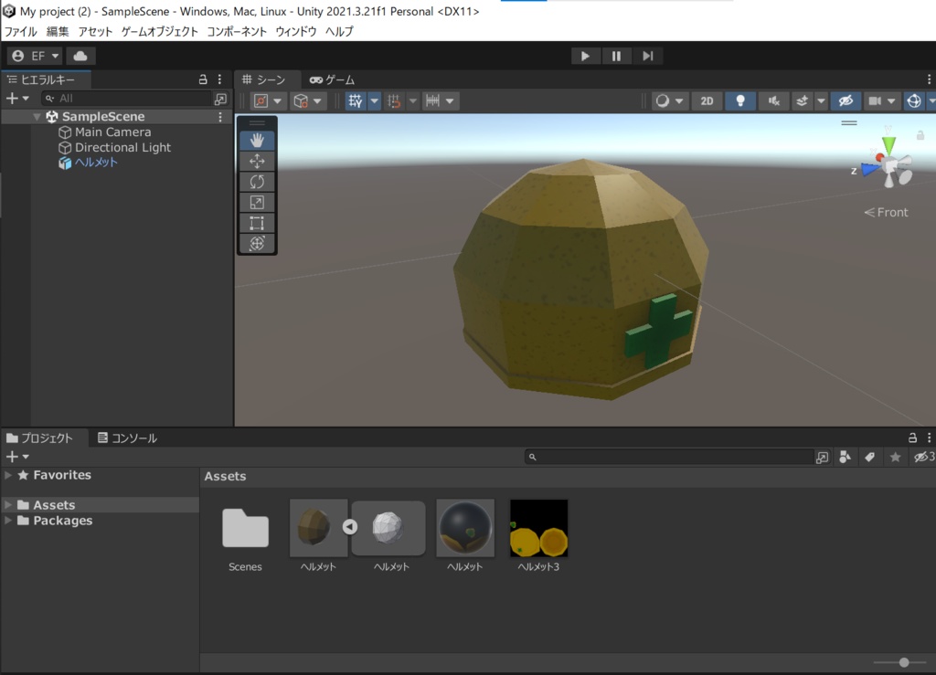The width and height of the screenshot is (936, 675).
Task: Open the ヘルメット3 texture asset
Action: point(538,528)
